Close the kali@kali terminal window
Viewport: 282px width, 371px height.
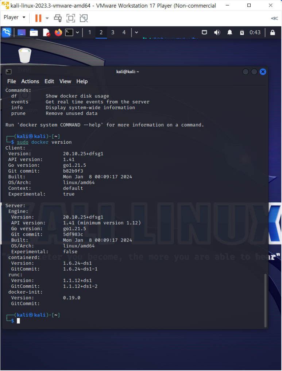click(263, 72)
